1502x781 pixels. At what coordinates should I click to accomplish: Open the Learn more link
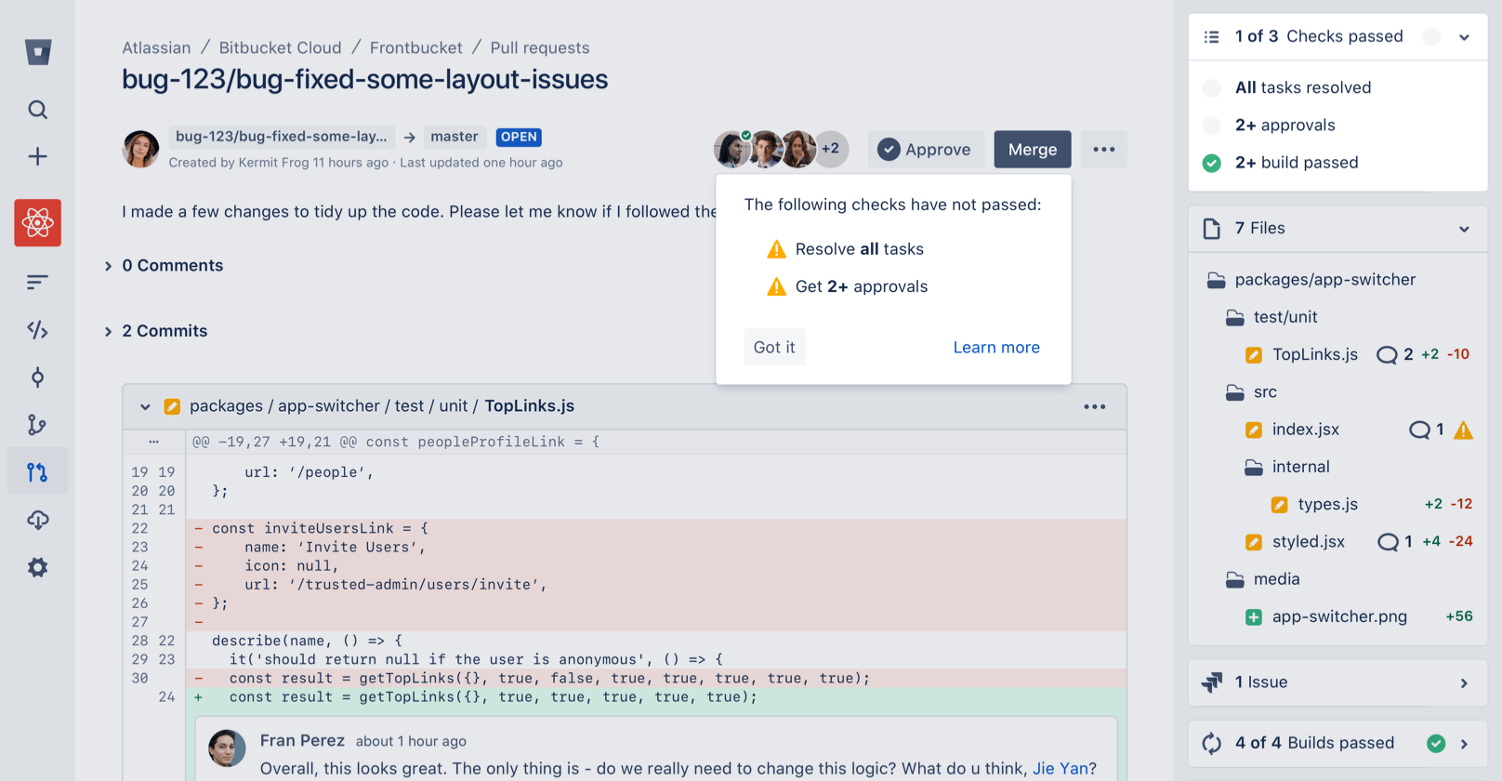(x=995, y=347)
